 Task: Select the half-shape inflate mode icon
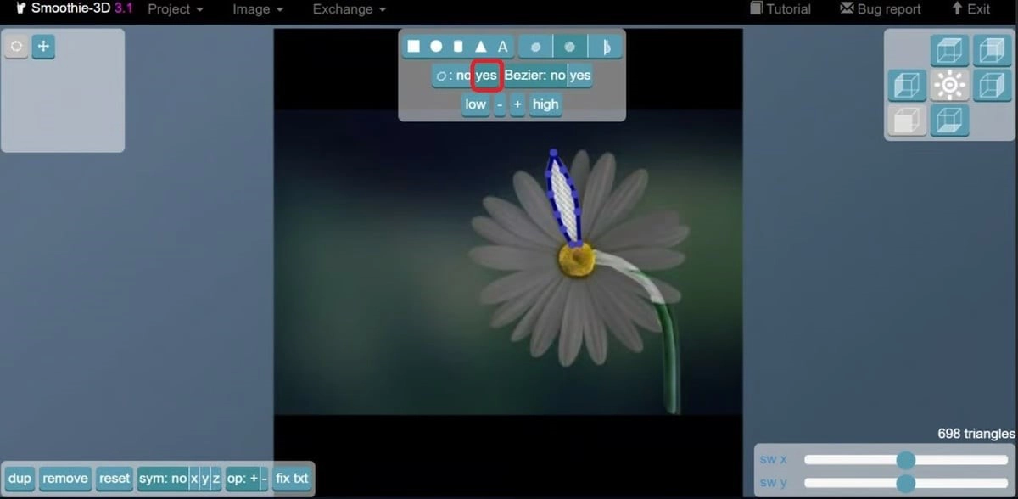pos(606,48)
